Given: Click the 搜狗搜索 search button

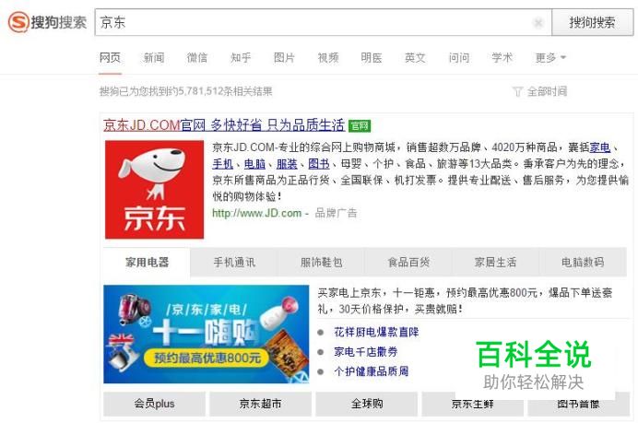Looking at the screenshot, I should pos(593,22).
